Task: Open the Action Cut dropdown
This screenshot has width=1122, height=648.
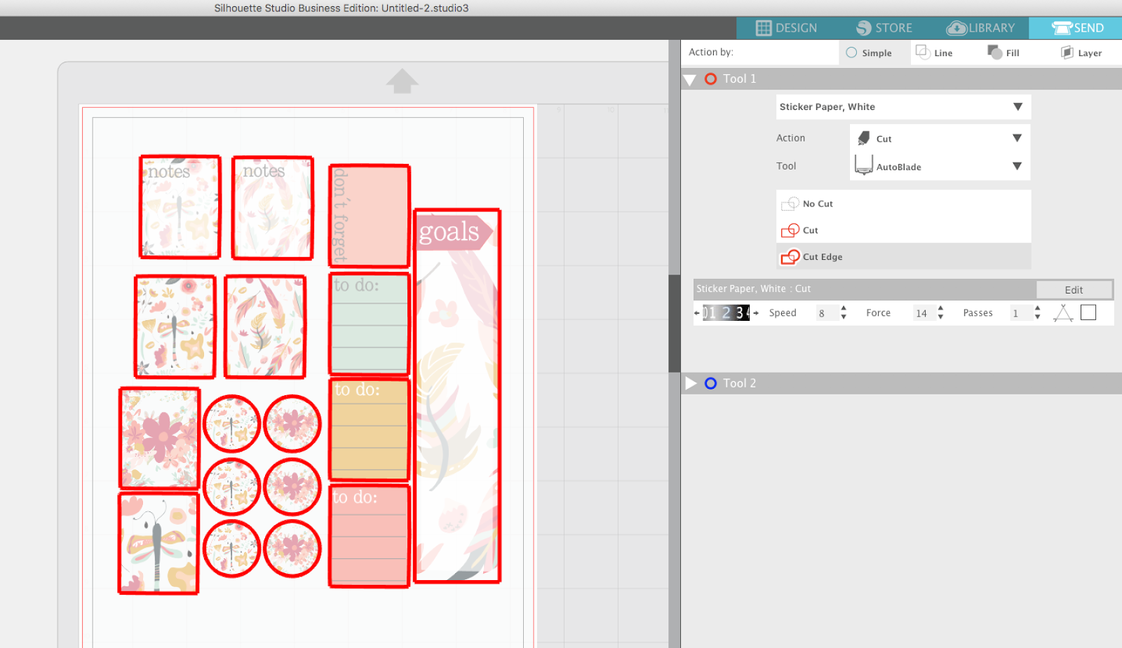Action: [940, 139]
